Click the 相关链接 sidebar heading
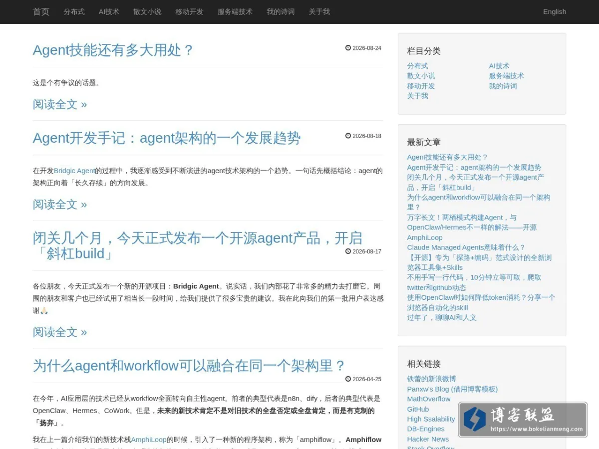Image resolution: width=599 pixels, height=449 pixels. 424,364
